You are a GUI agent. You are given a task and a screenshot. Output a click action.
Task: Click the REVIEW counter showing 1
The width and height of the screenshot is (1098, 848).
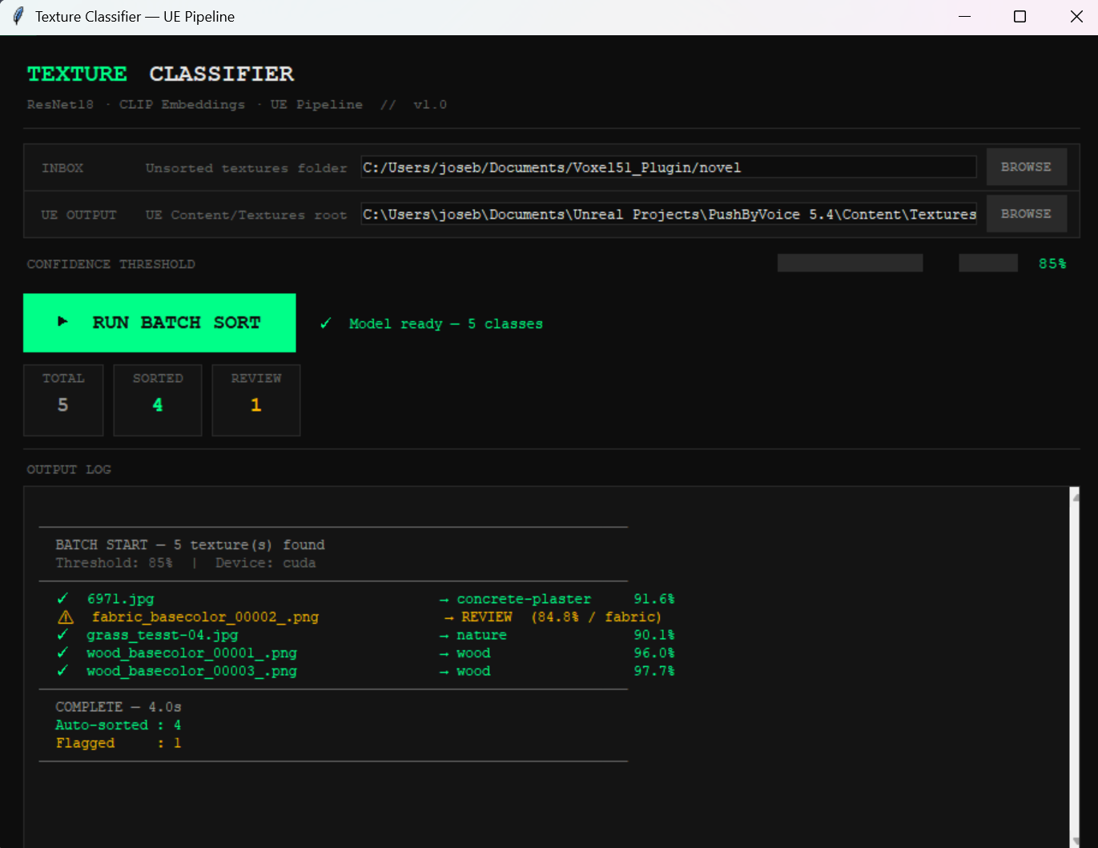[x=255, y=400]
